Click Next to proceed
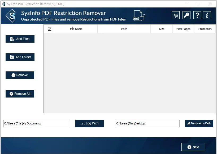217x154 pixels. click(x=193, y=147)
